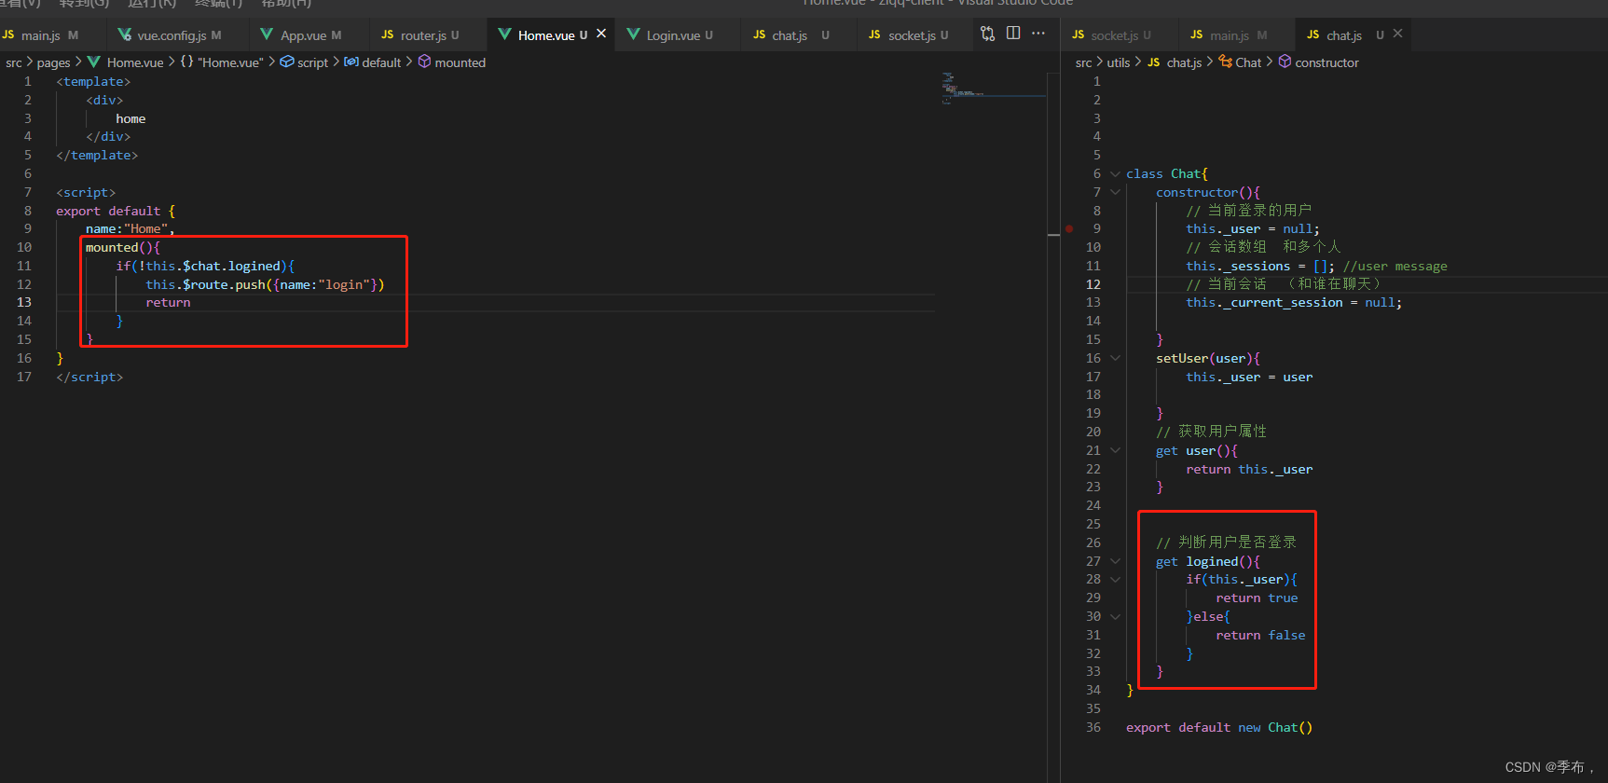1608x783 pixels.
Task: Click the 'src' breadcrumb in the left editor
Action: [13, 62]
